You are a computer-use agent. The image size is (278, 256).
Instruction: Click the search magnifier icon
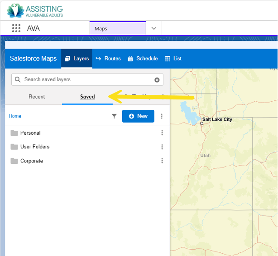[18, 79]
